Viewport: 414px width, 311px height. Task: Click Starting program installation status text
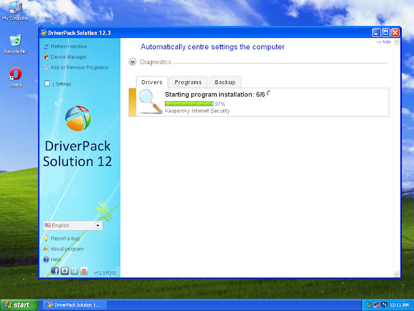[215, 95]
